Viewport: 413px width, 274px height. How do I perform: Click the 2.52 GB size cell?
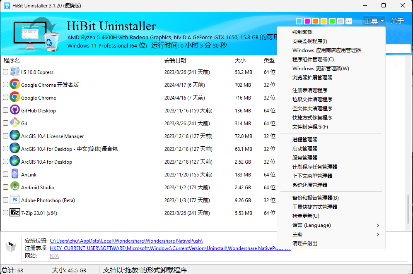243,162
